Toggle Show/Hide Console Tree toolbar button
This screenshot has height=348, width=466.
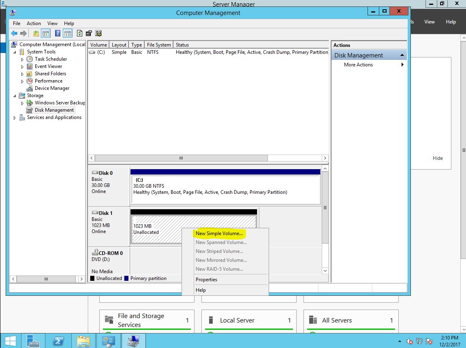click(46, 34)
